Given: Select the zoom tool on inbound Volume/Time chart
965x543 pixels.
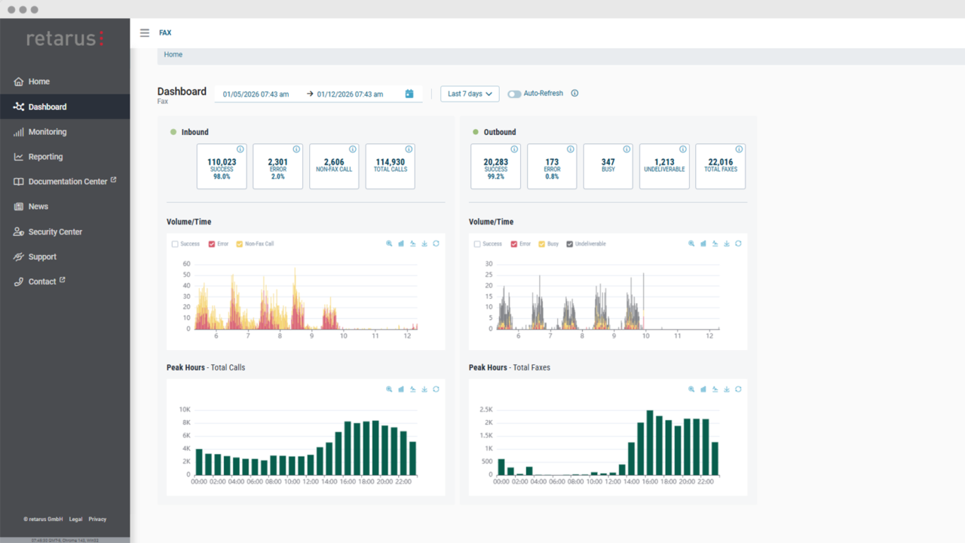Looking at the screenshot, I should (389, 244).
